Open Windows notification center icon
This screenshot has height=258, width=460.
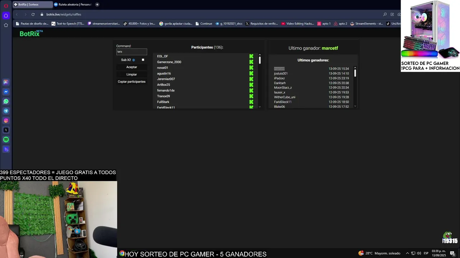453,253
